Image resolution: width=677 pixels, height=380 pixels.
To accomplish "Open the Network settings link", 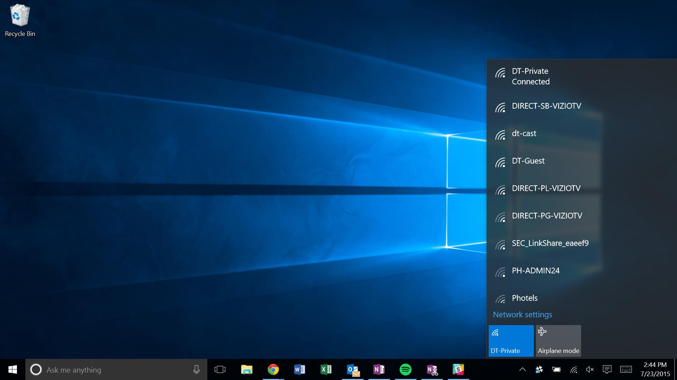I will coord(523,315).
